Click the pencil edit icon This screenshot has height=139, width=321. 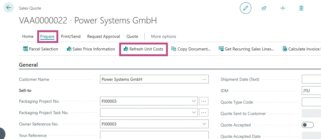tap(245, 8)
